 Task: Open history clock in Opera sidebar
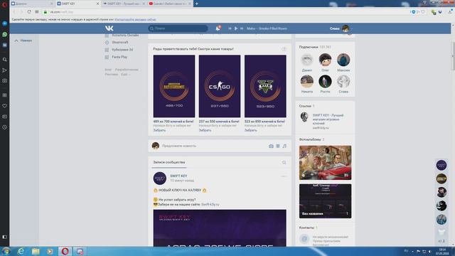coord(5,127)
